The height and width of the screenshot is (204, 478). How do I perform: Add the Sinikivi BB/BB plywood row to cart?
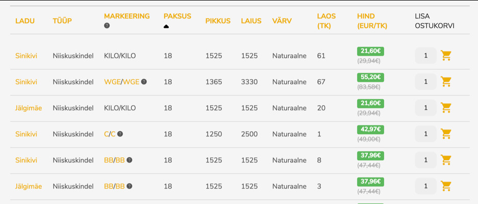[x=446, y=160]
